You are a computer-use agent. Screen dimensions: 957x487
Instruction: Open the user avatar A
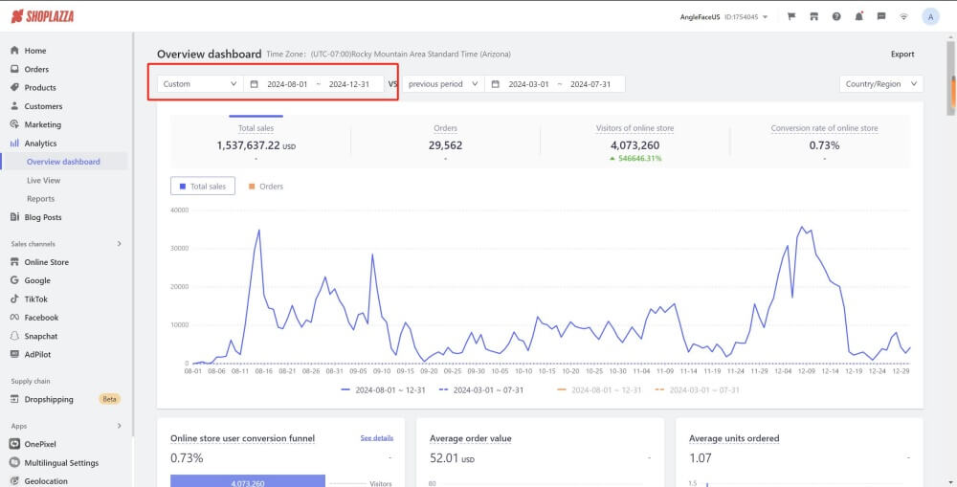click(930, 16)
